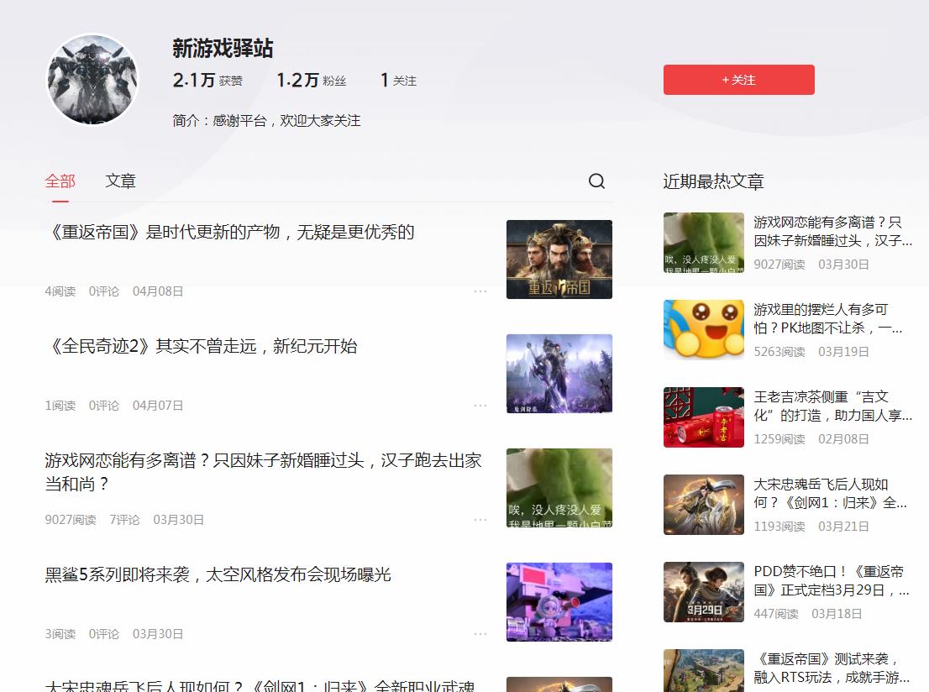This screenshot has width=929, height=692.
Task: Follow the account with + 关注 button
Action: (x=739, y=80)
